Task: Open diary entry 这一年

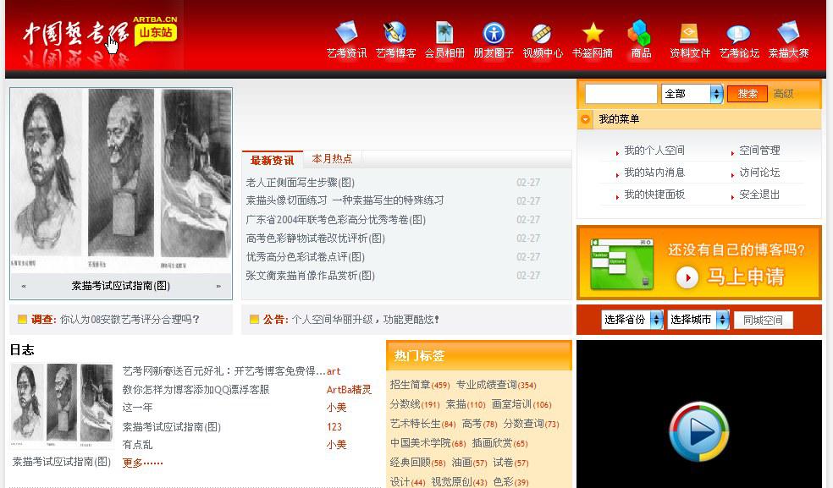Action: point(138,408)
